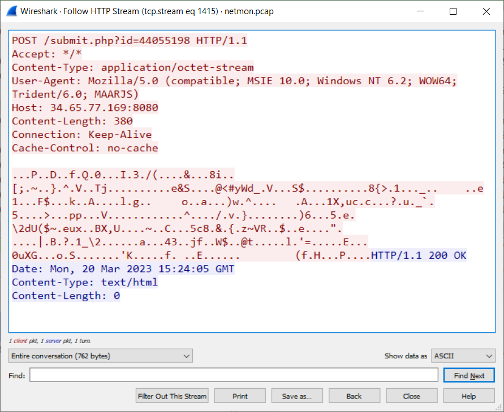The height and width of the screenshot is (412, 504).
Task: Click the Content-Type: text/html response header
Action: [x=85, y=282]
